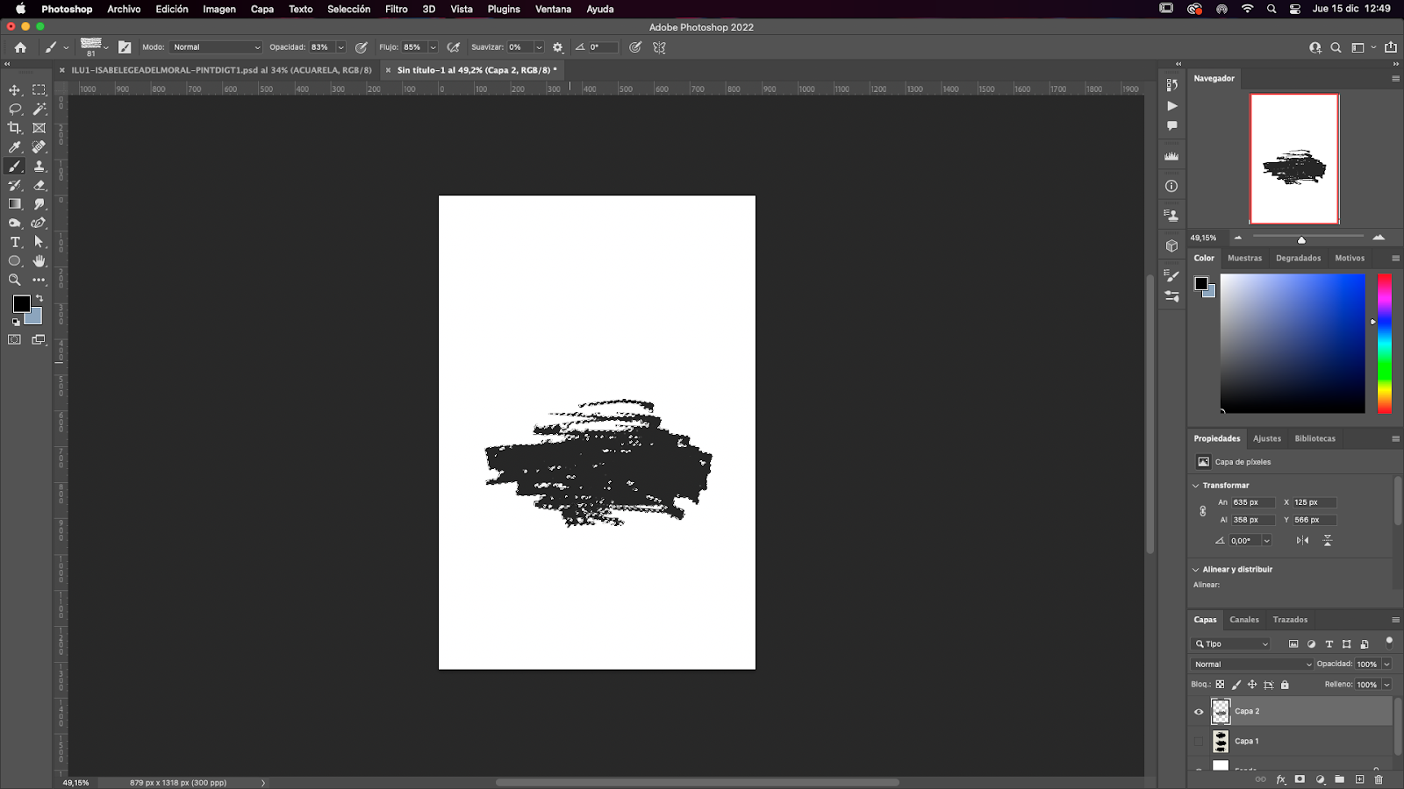1404x789 pixels.
Task: Create a new layer group folder
Action: pyautogui.click(x=1339, y=779)
